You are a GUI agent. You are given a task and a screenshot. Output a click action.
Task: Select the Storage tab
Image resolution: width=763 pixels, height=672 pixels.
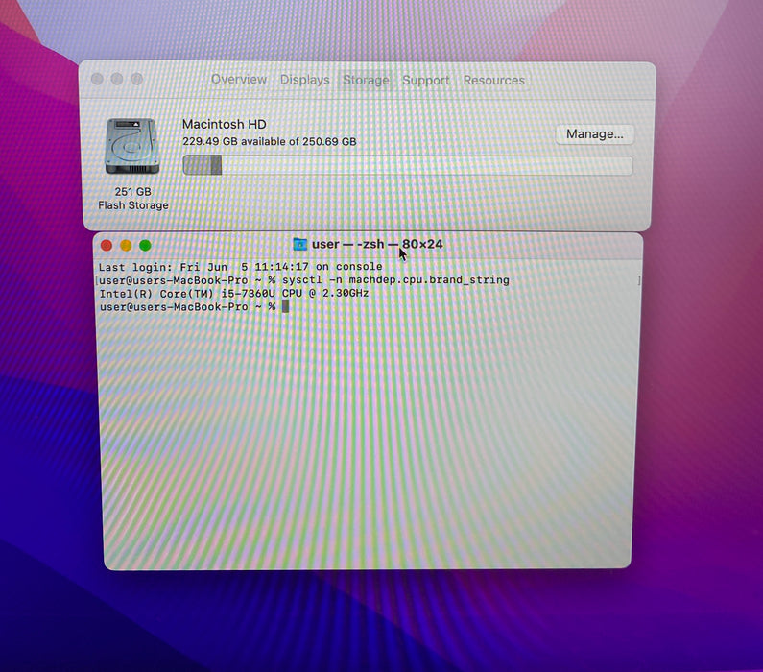tap(366, 81)
